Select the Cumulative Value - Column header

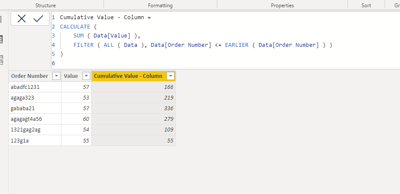coord(134,76)
